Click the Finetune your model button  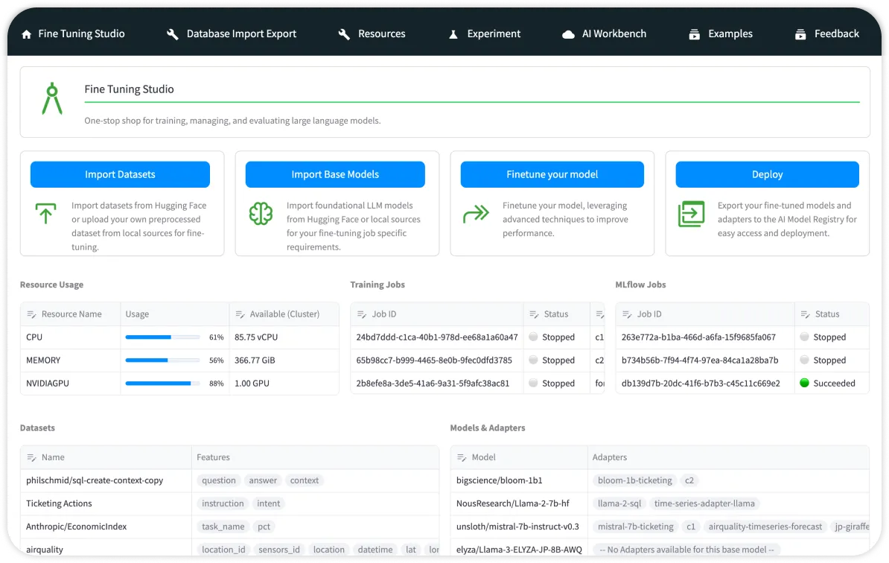[x=552, y=174]
